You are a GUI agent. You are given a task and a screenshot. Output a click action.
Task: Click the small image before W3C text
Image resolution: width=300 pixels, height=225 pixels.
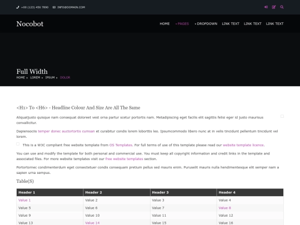(x=18, y=144)
